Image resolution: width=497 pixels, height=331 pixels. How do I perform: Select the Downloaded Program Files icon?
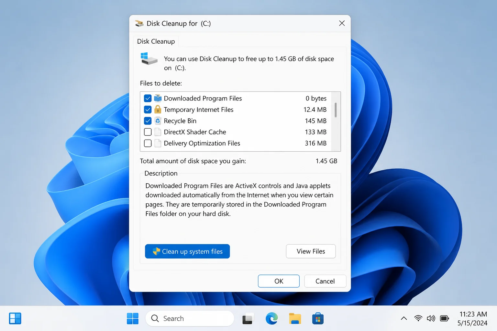coord(158,98)
